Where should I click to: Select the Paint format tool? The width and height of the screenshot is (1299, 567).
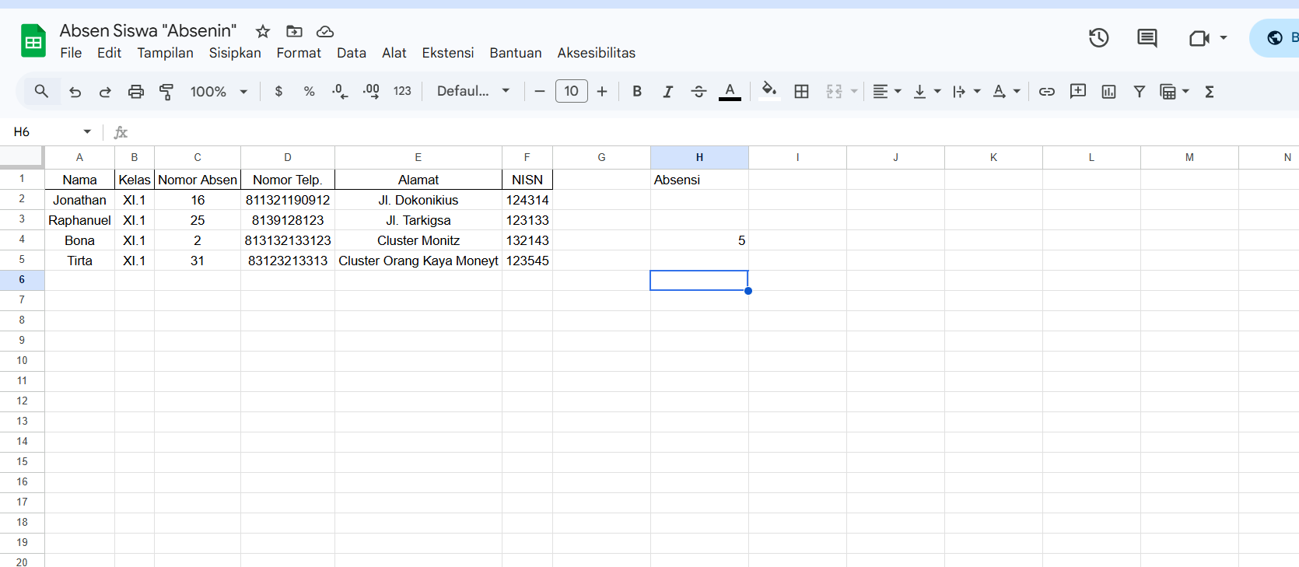[x=166, y=92]
